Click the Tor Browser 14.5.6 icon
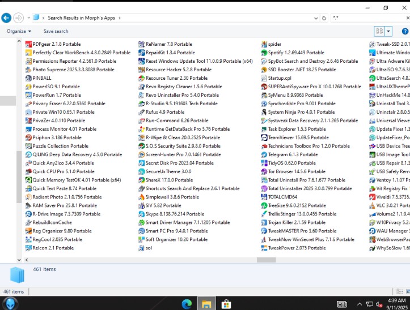Image resolution: width=410 pixels, height=310 pixels. (x=264, y=171)
